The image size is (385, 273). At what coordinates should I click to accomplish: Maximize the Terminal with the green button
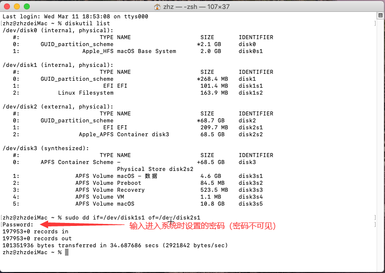click(27, 7)
